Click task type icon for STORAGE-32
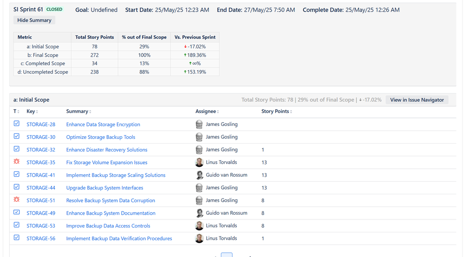 17,149
